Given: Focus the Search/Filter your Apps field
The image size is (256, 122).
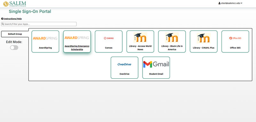Looking at the screenshot, I should [39, 24].
